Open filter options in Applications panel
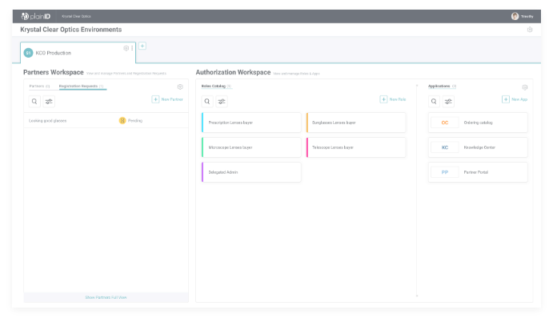 [x=448, y=102]
